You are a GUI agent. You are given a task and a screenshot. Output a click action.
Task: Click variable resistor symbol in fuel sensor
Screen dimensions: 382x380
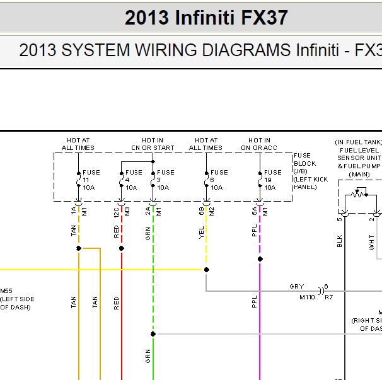tap(358, 193)
